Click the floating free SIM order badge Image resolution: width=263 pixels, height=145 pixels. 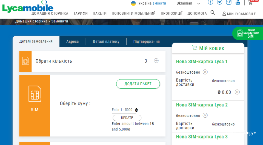[x=248, y=33]
